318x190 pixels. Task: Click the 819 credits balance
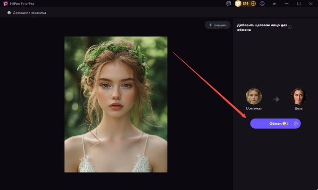click(246, 4)
